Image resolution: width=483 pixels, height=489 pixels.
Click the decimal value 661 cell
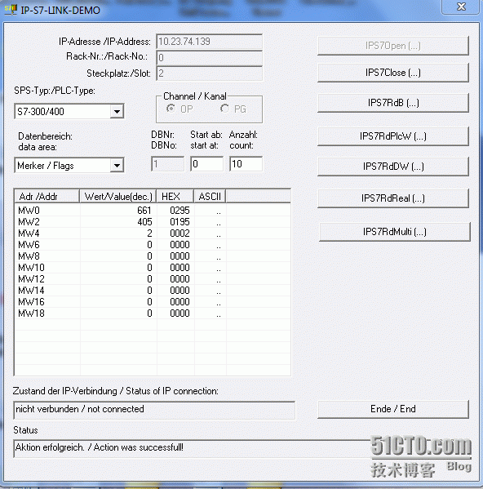point(119,211)
